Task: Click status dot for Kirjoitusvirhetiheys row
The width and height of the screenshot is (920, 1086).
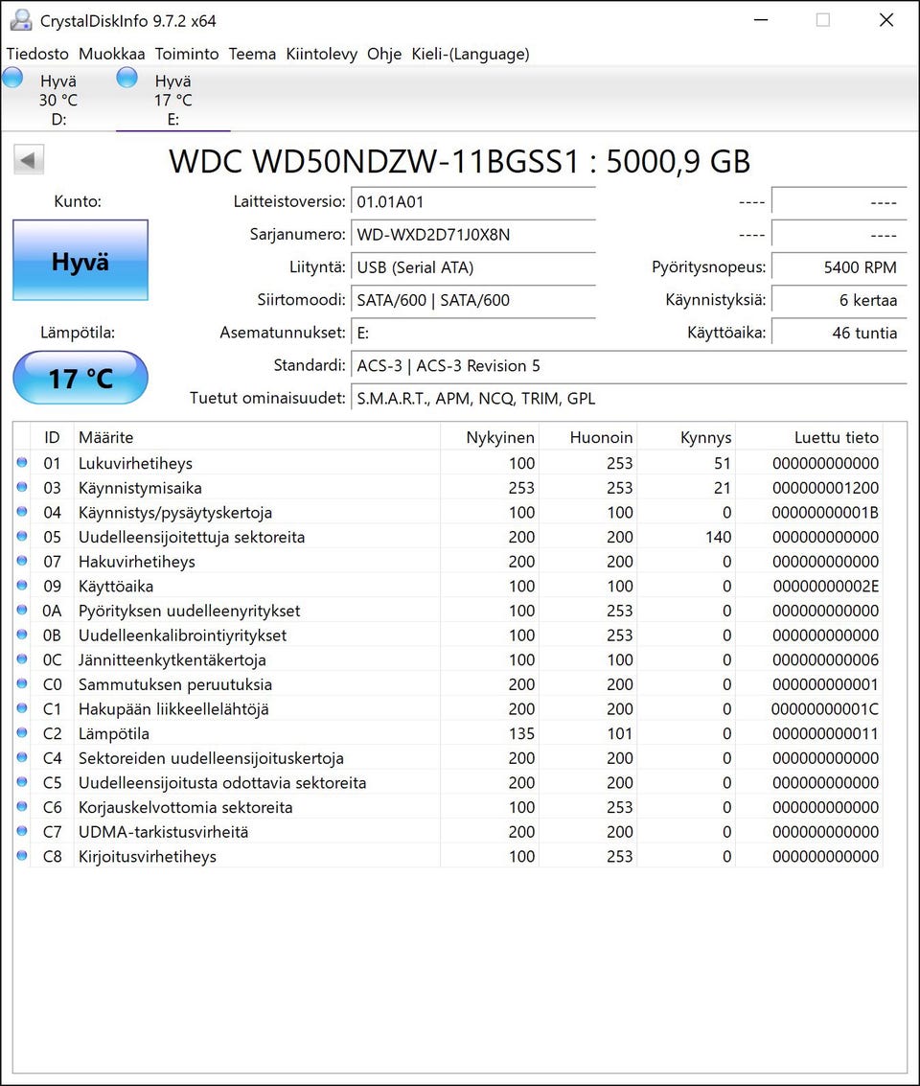Action: tap(22, 856)
